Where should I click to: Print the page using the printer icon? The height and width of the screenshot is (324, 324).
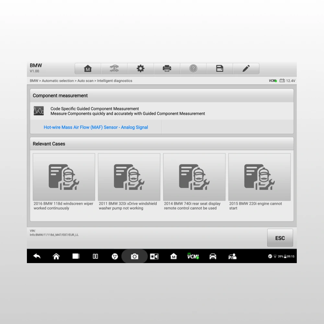(167, 69)
